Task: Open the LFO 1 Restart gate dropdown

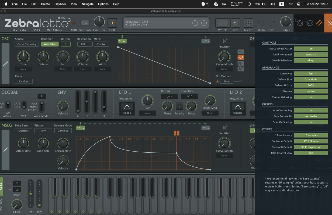Action: [169, 96]
